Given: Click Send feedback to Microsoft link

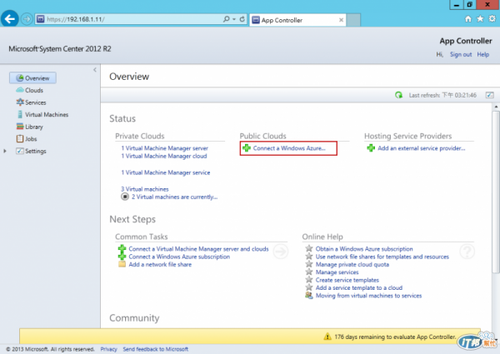Looking at the screenshot, I should coord(156,349).
